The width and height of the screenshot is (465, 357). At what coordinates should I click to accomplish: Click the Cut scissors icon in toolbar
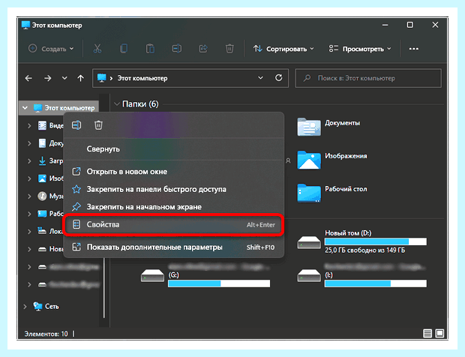point(97,49)
